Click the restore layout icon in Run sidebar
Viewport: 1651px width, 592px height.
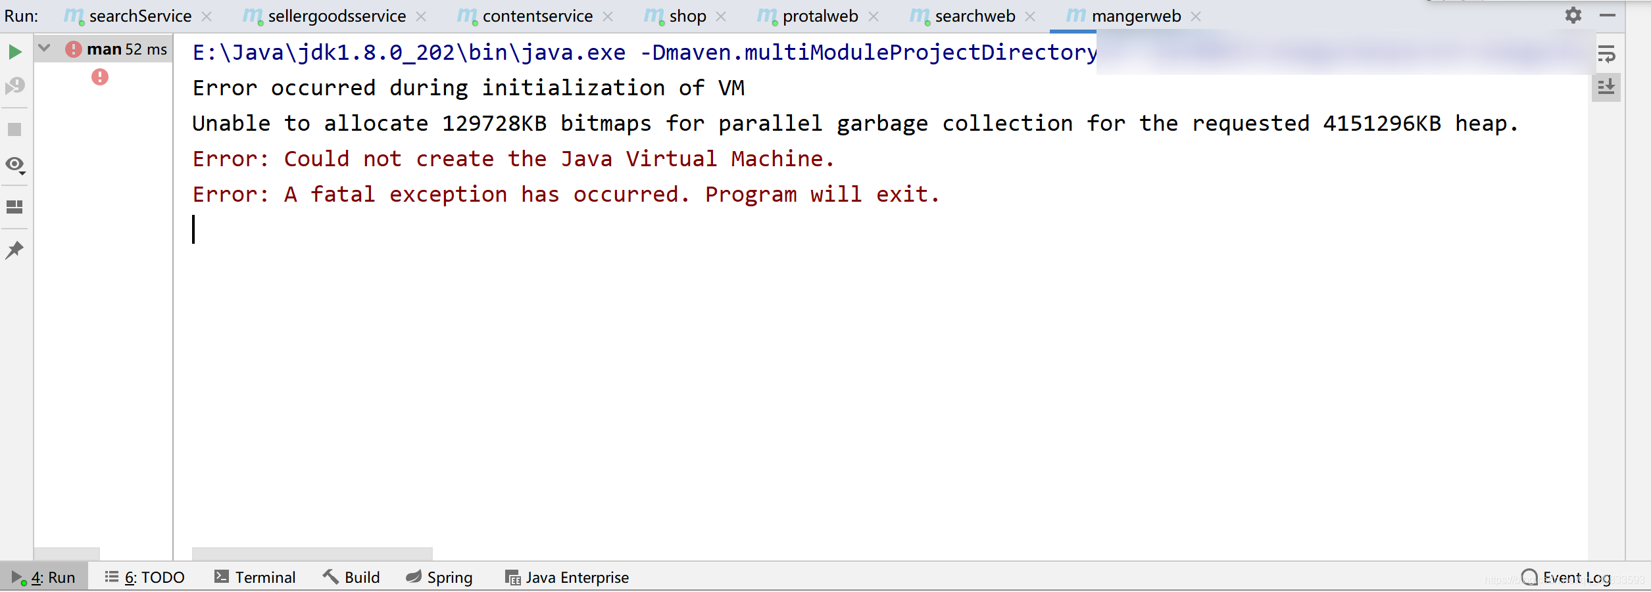pyautogui.click(x=14, y=207)
